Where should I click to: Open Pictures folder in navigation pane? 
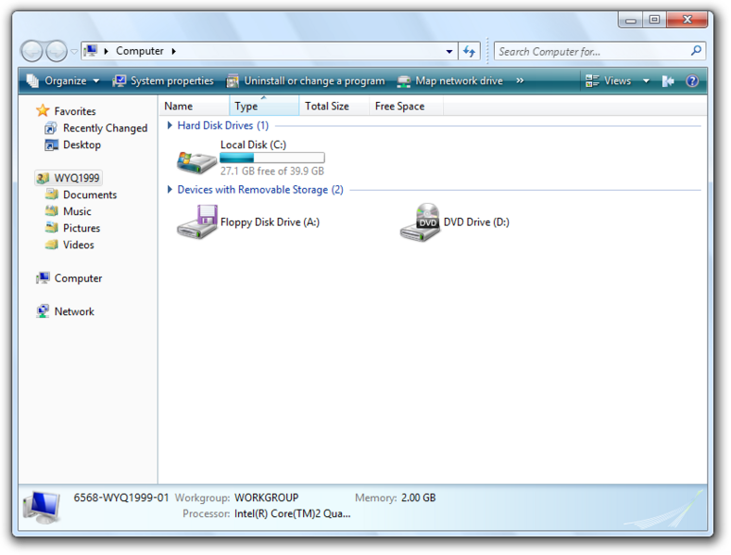pos(72,228)
